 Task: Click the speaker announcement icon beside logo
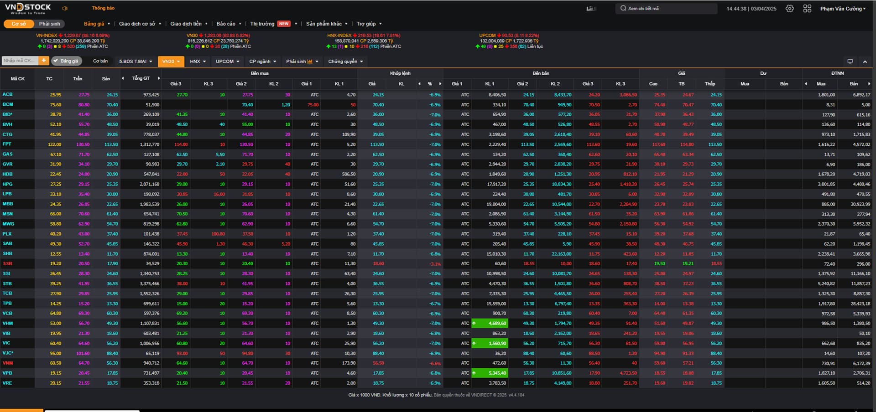[65, 8]
